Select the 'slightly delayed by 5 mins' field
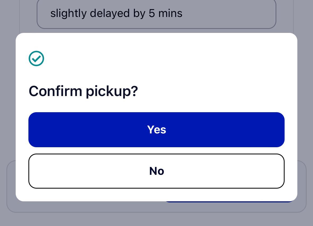 [x=157, y=14]
